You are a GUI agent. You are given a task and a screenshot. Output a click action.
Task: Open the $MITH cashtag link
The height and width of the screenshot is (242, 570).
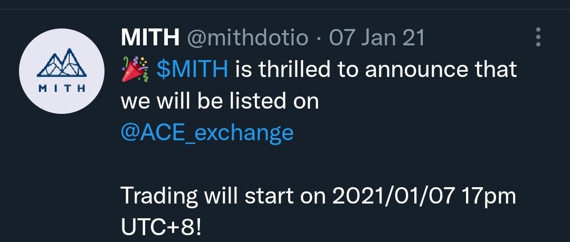pyautogui.click(x=193, y=70)
